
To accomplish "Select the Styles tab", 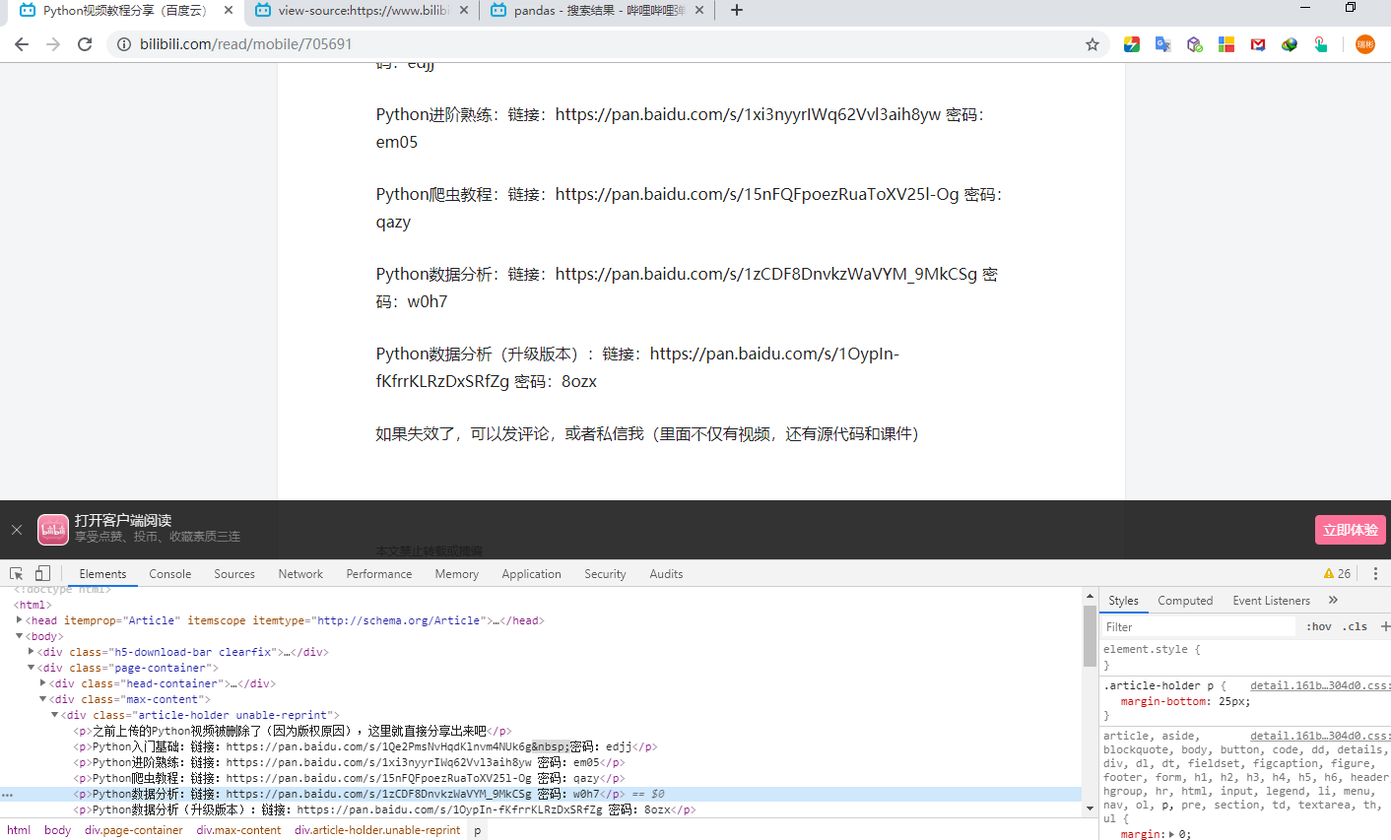I will 1123,601.
